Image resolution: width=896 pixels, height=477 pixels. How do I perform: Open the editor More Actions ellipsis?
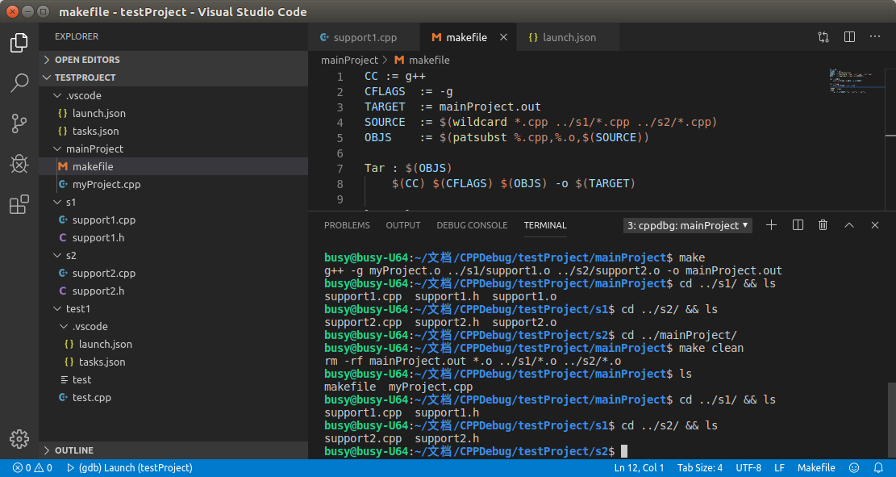point(875,37)
